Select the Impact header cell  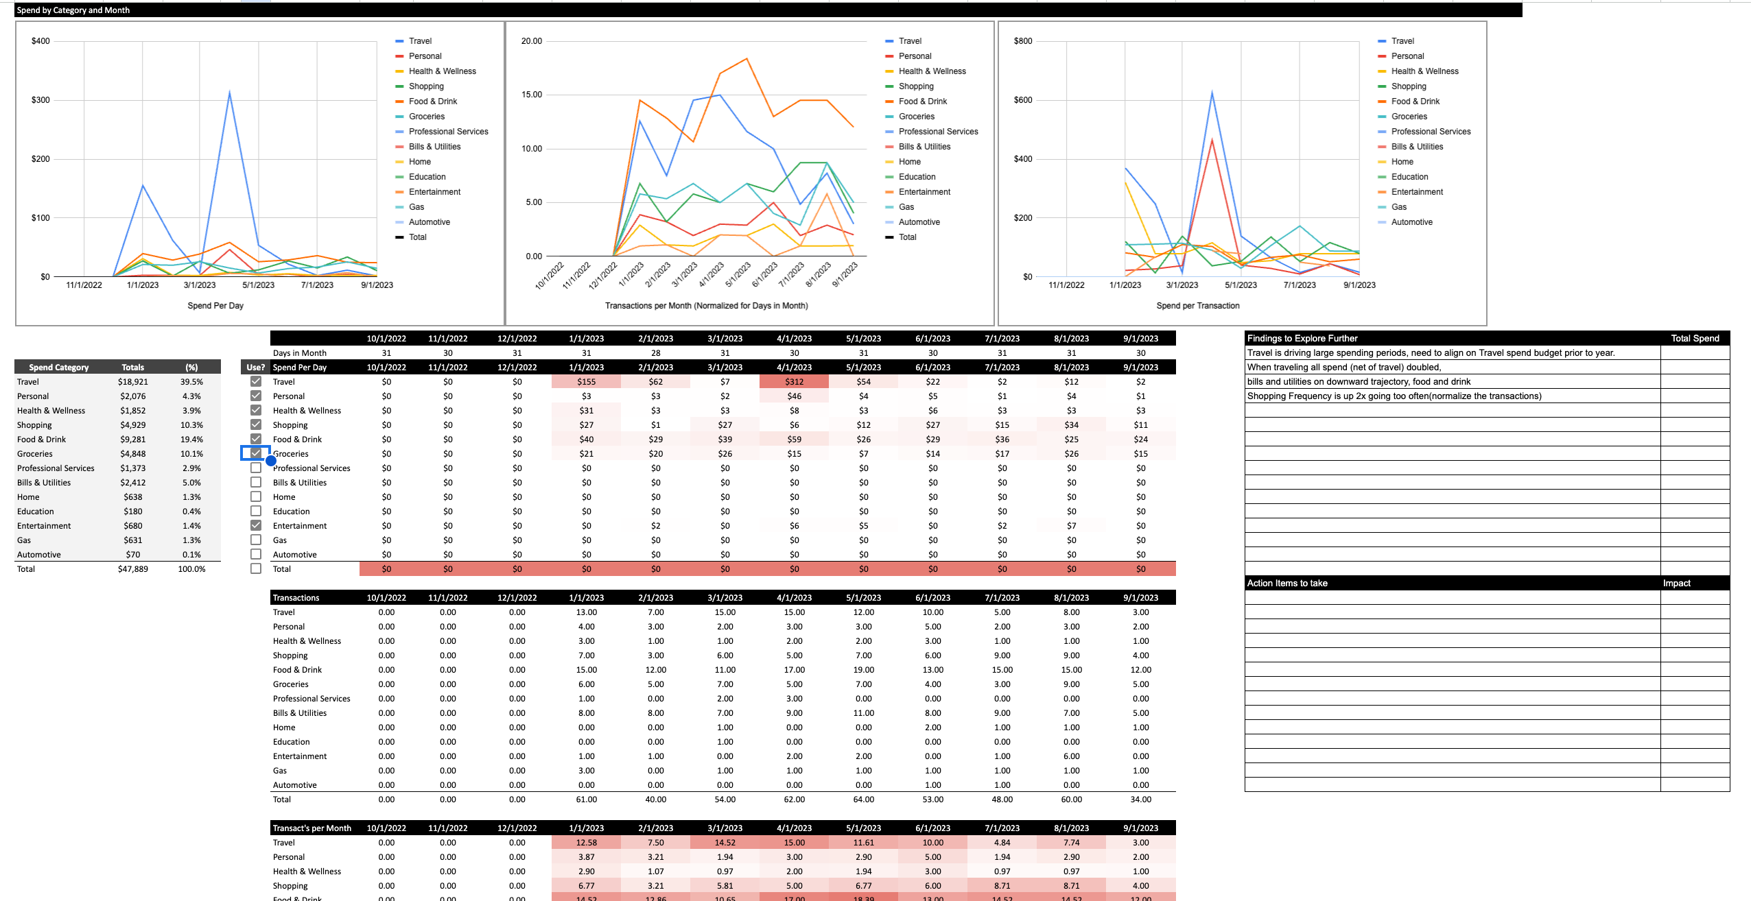[x=1695, y=583]
